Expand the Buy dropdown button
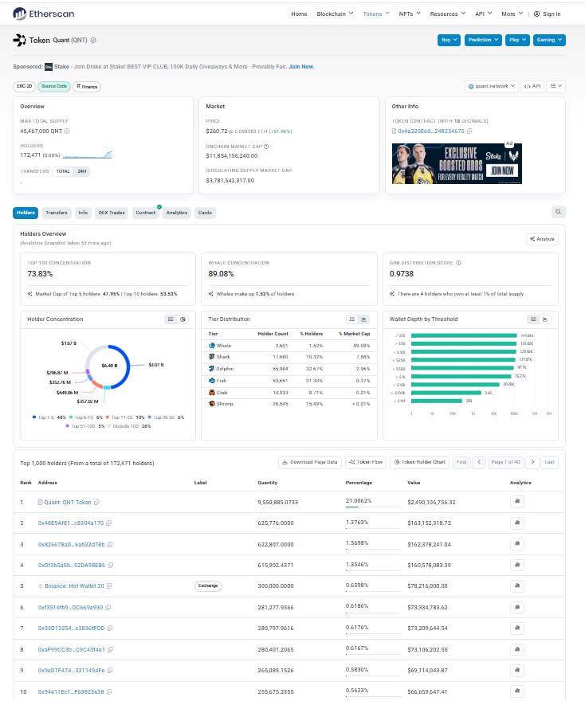Image resolution: width=585 pixels, height=701 pixels. [449, 40]
